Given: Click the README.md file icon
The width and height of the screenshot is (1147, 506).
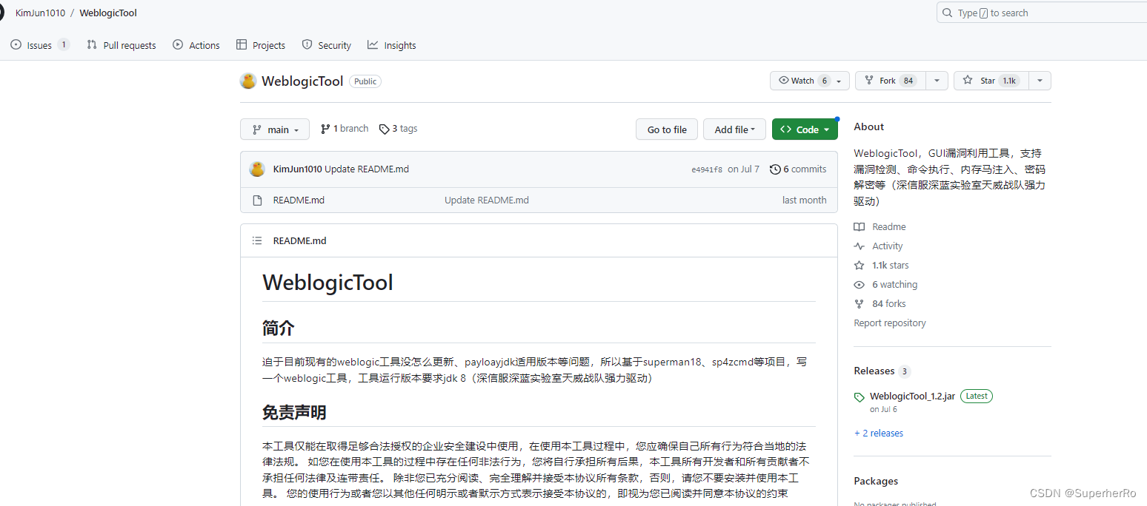Looking at the screenshot, I should coord(257,200).
